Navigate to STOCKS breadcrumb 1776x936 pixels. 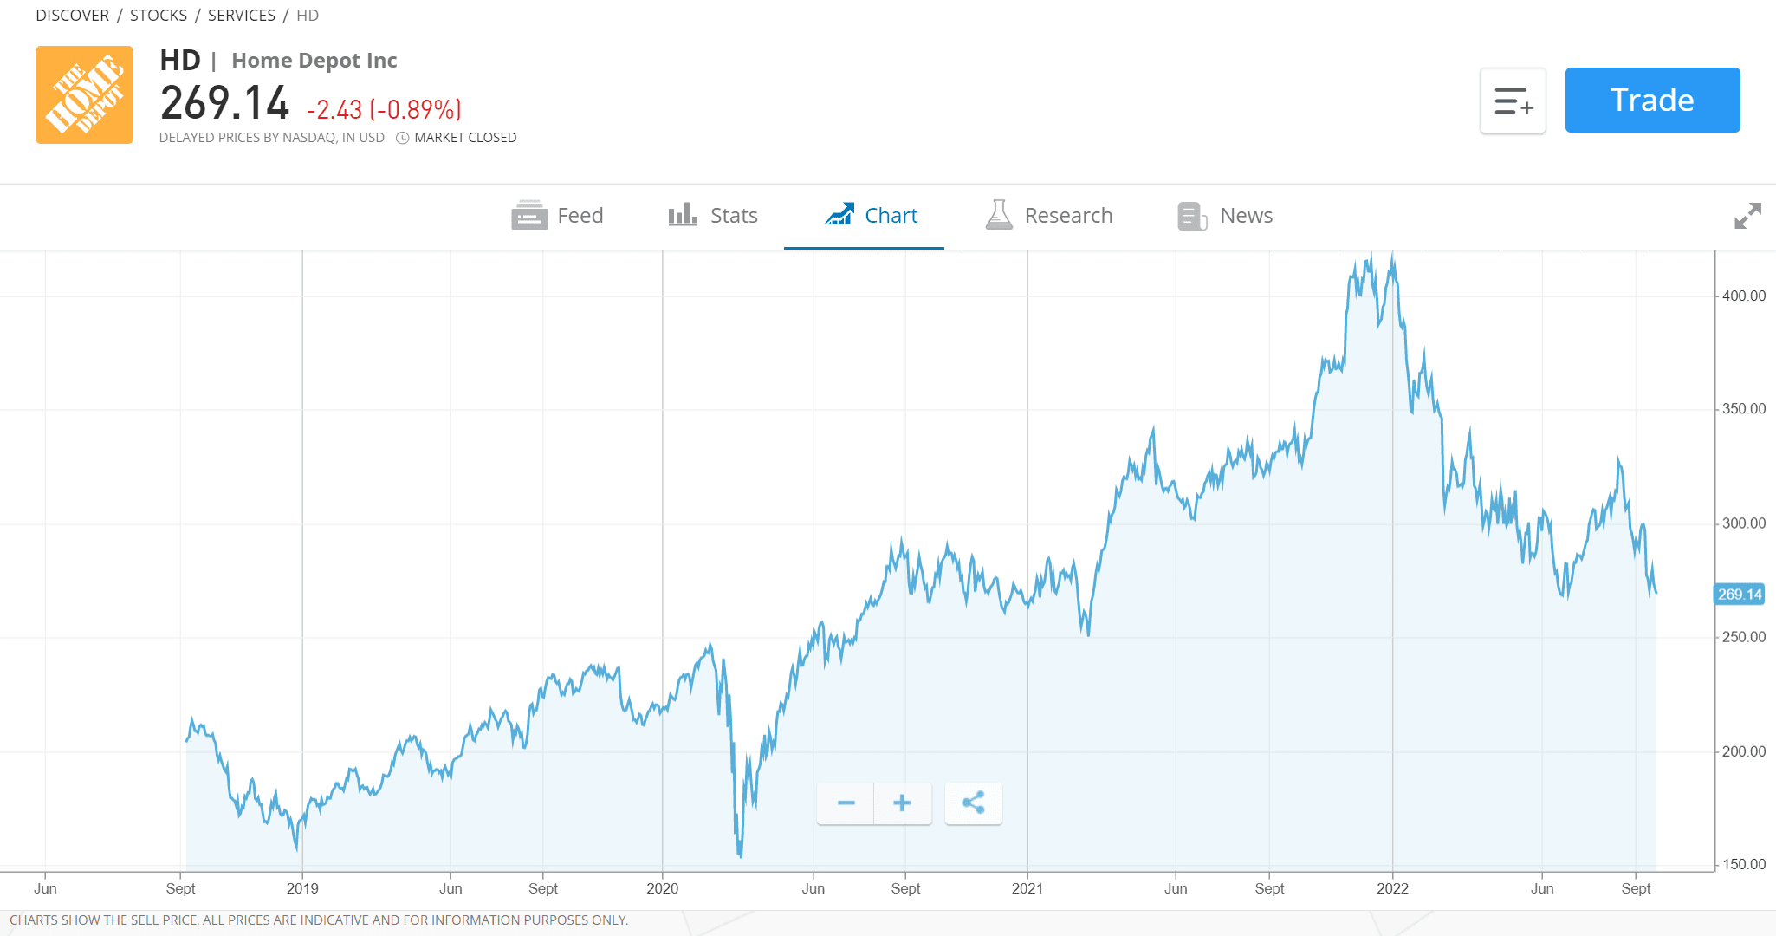(159, 16)
